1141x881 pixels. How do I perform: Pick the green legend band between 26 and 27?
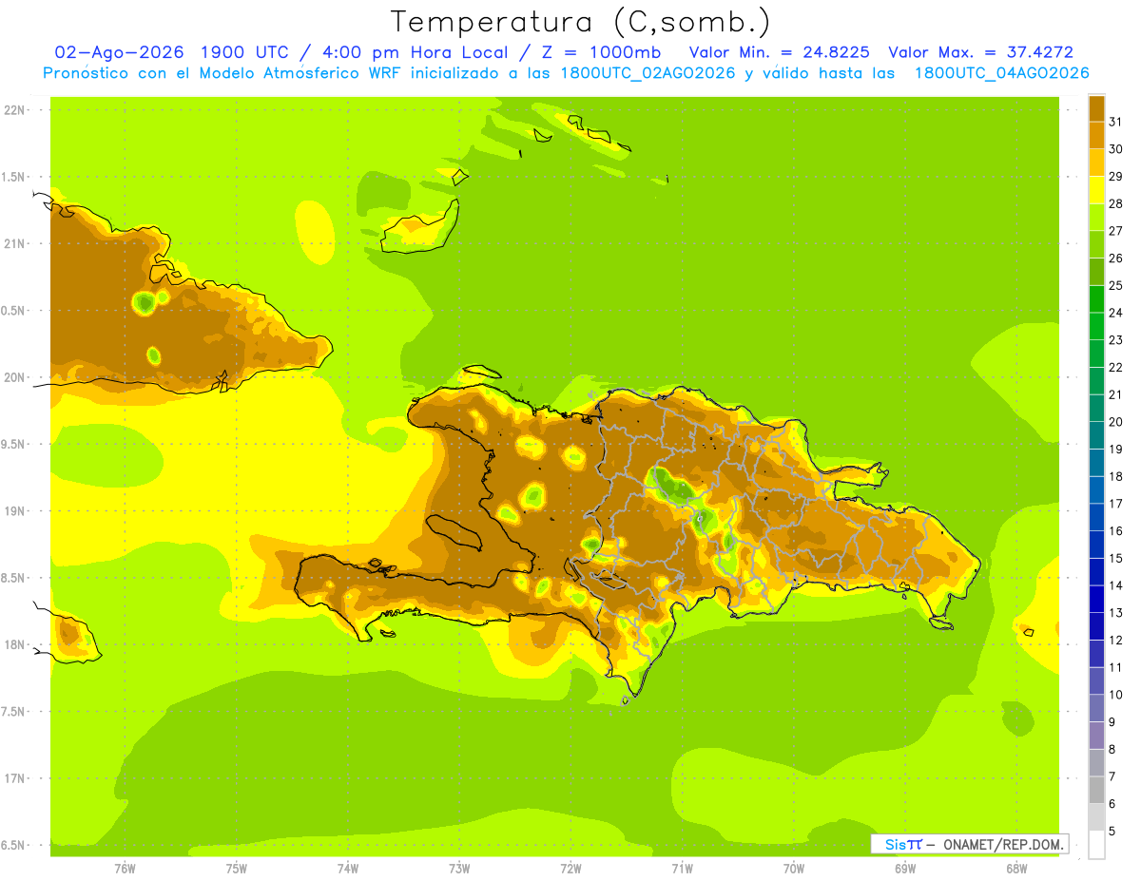click(1096, 244)
